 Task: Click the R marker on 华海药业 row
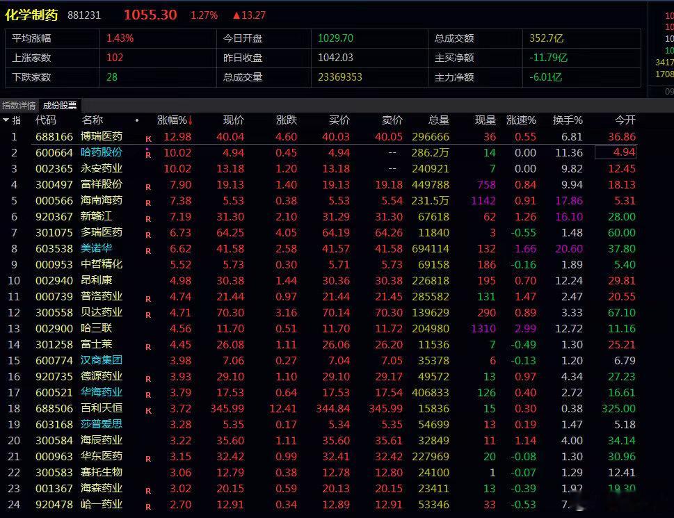pos(148,395)
